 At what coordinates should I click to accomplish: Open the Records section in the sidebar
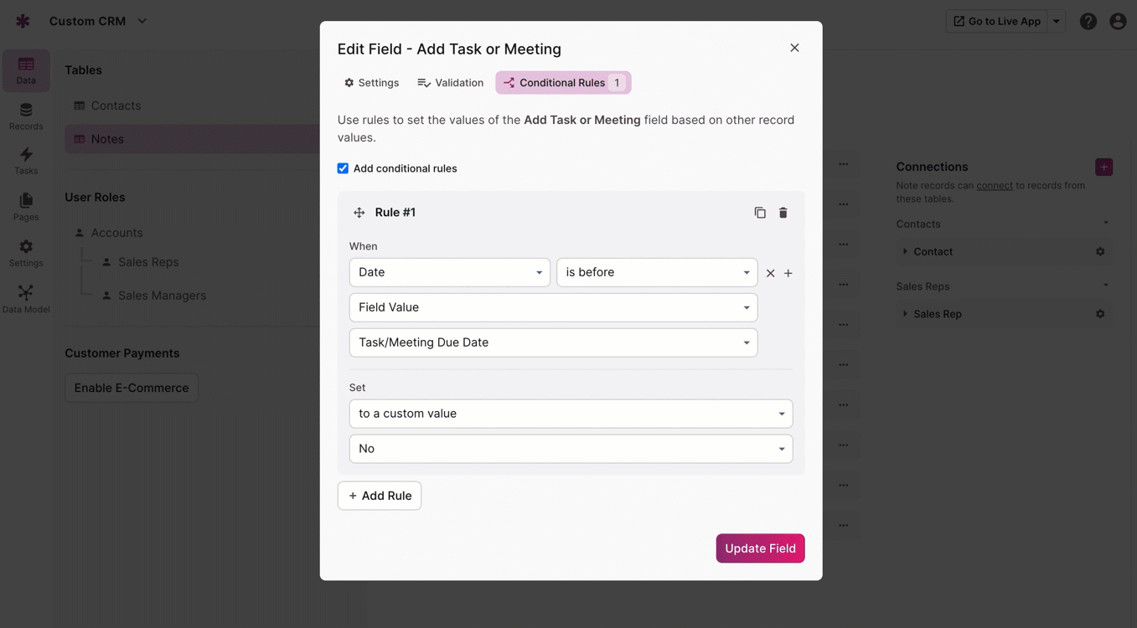pyautogui.click(x=26, y=116)
